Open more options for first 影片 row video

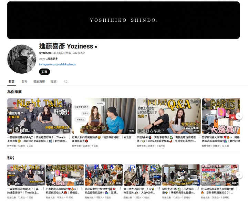pyautogui.click(x=44, y=189)
